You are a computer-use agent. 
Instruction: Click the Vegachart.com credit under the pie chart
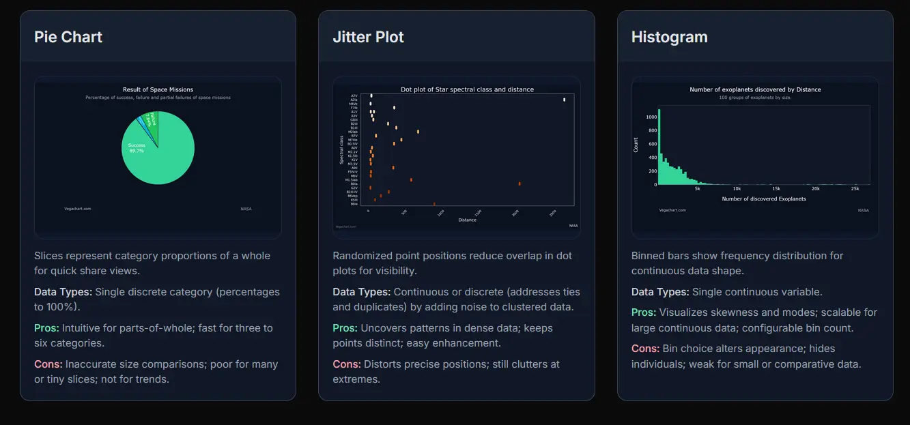pos(77,209)
